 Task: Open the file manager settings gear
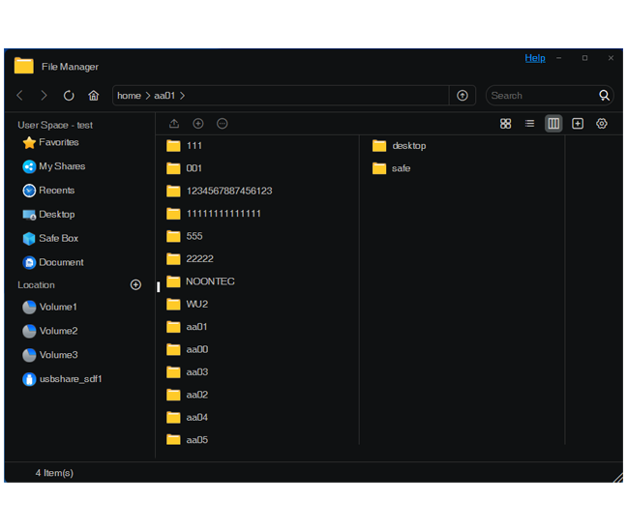(x=602, y=124)
